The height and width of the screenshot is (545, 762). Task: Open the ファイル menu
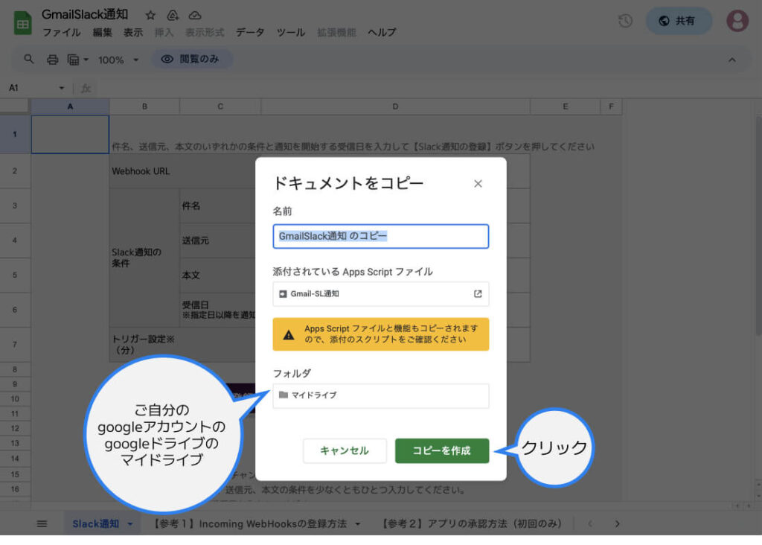[x=62, y=33]
